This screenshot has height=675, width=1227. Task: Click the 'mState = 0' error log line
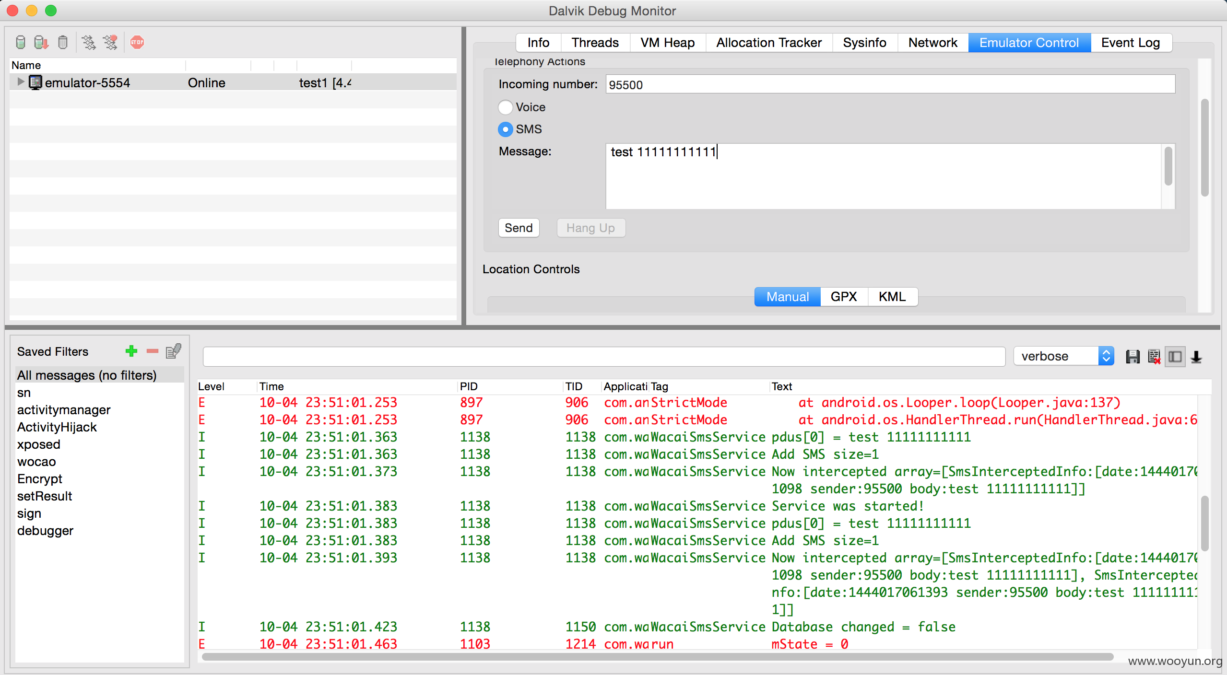click(697, 644)
